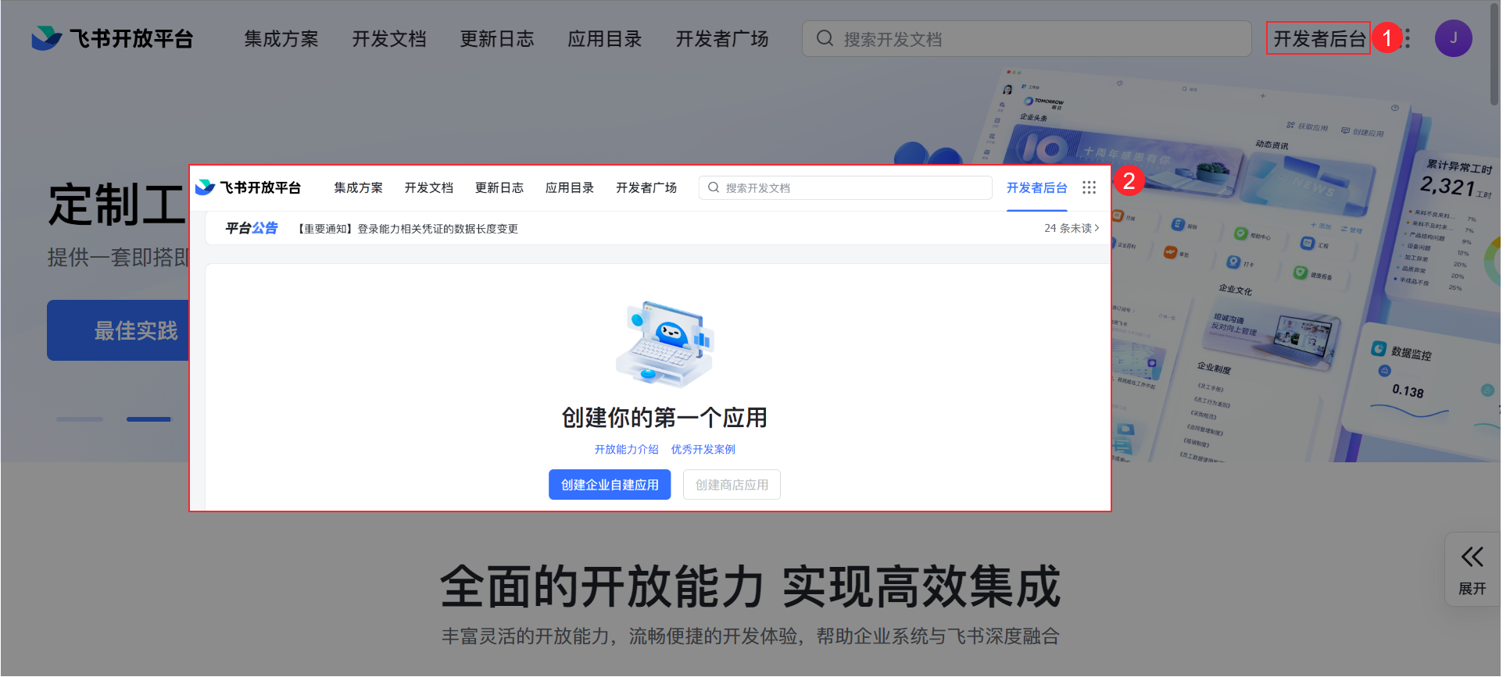
Task: Open 开发文档 in the top navigation
Action: pos(389,39)
